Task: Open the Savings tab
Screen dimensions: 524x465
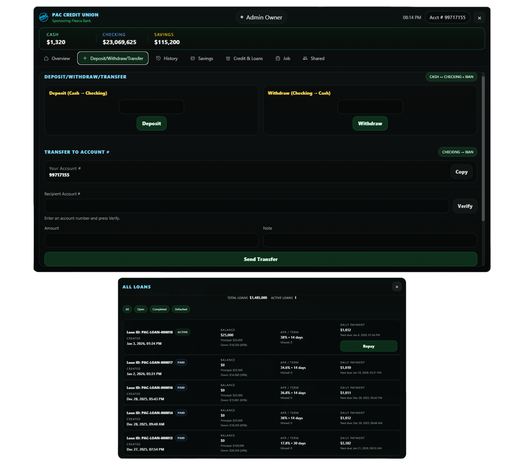Action: tap(202, 58)
